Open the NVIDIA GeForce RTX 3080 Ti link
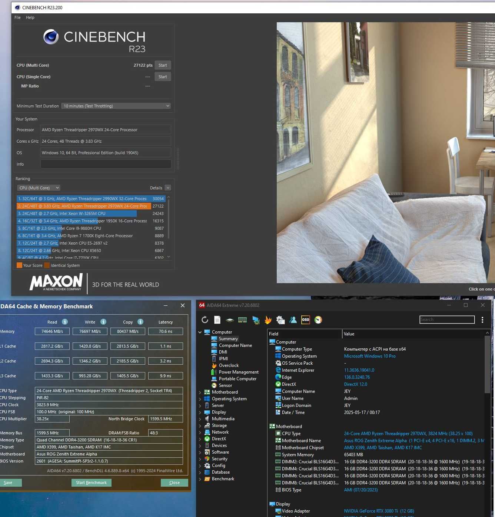 coord(379,511)
